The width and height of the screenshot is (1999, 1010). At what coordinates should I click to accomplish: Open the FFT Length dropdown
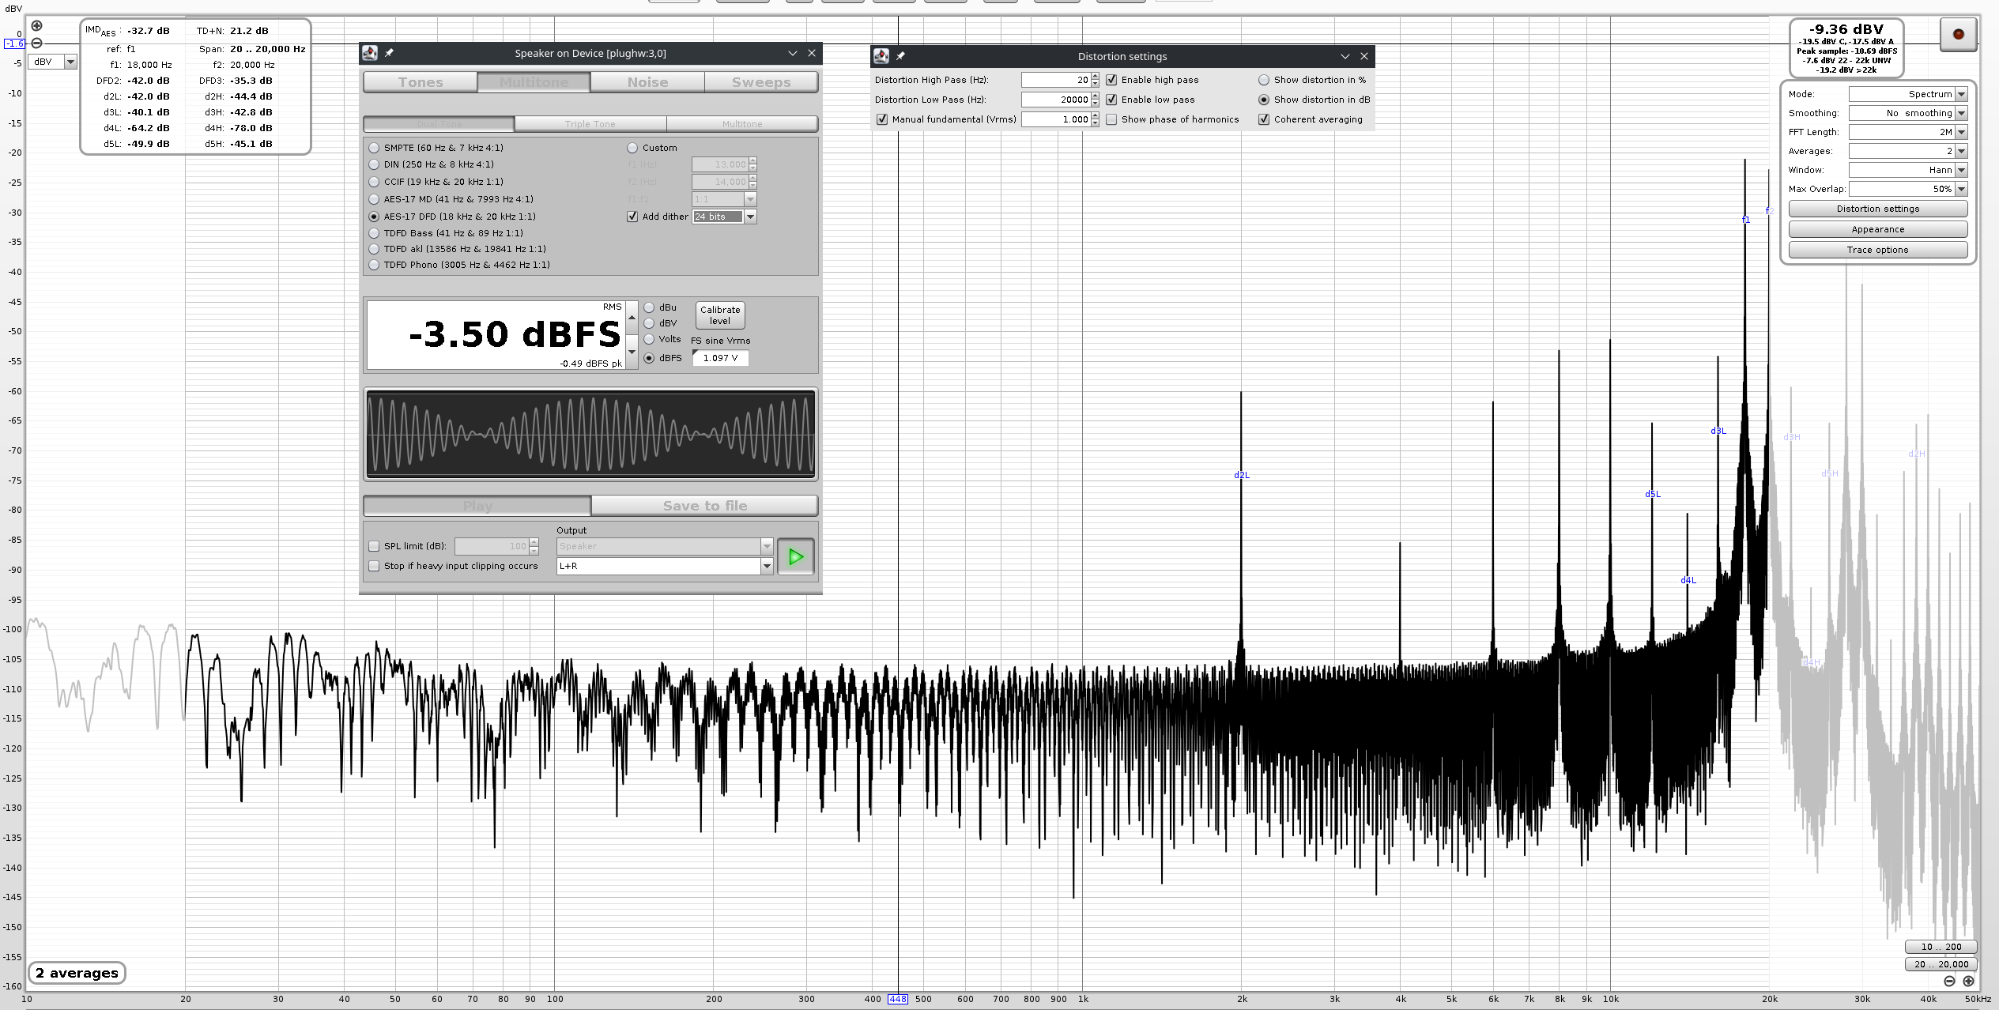pyautogui.click(x=1961, y=132)
